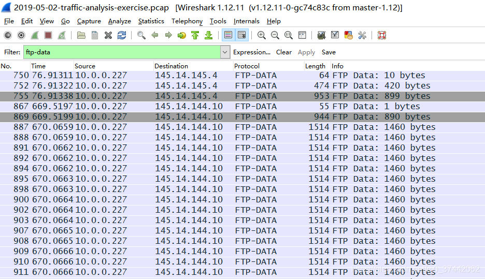Toggle auto scroll in live capture
Screen dimensions: 485x279
(x=241, y=35)
